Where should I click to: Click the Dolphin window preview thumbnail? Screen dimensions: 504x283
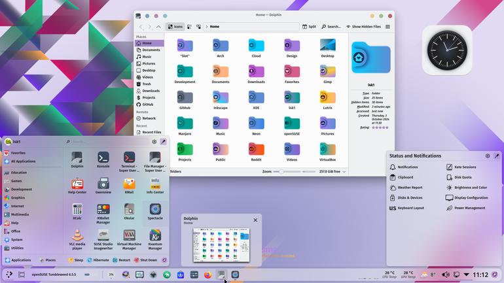coord(221,245)
